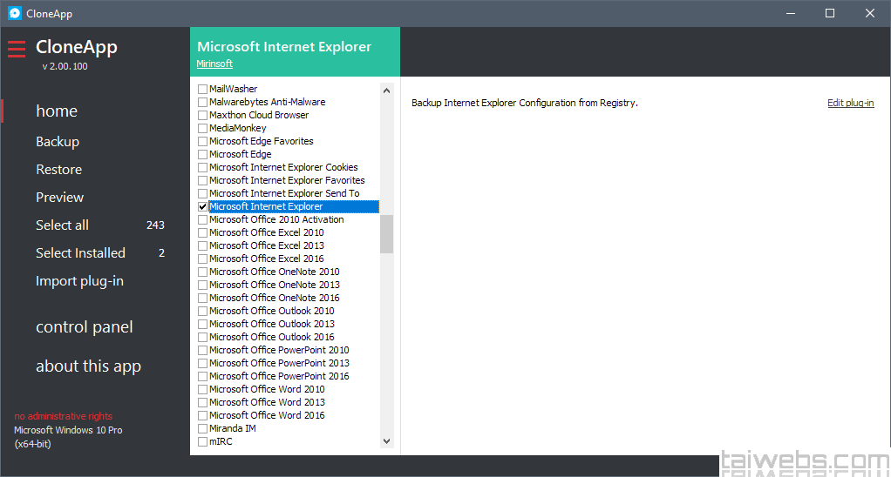Click Restore in the sidebar

pyautogui.click(x=58, y=170)
